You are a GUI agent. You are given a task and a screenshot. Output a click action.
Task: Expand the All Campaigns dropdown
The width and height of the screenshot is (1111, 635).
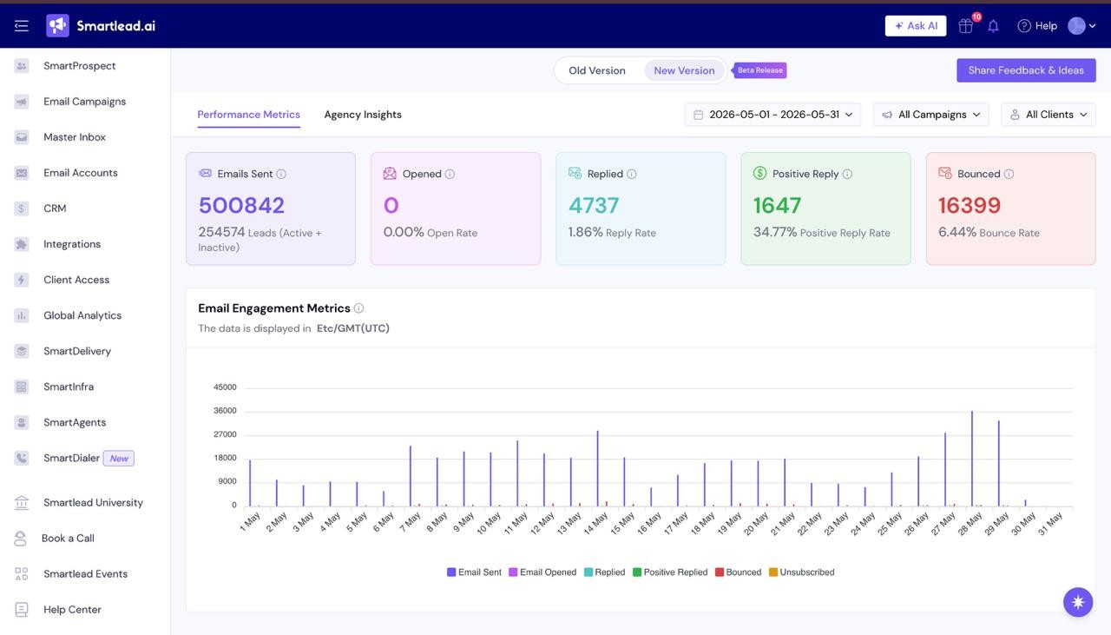point(930,115)
